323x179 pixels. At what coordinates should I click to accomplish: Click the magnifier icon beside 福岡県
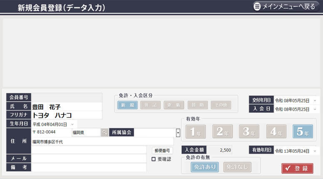tap(104, 132)
